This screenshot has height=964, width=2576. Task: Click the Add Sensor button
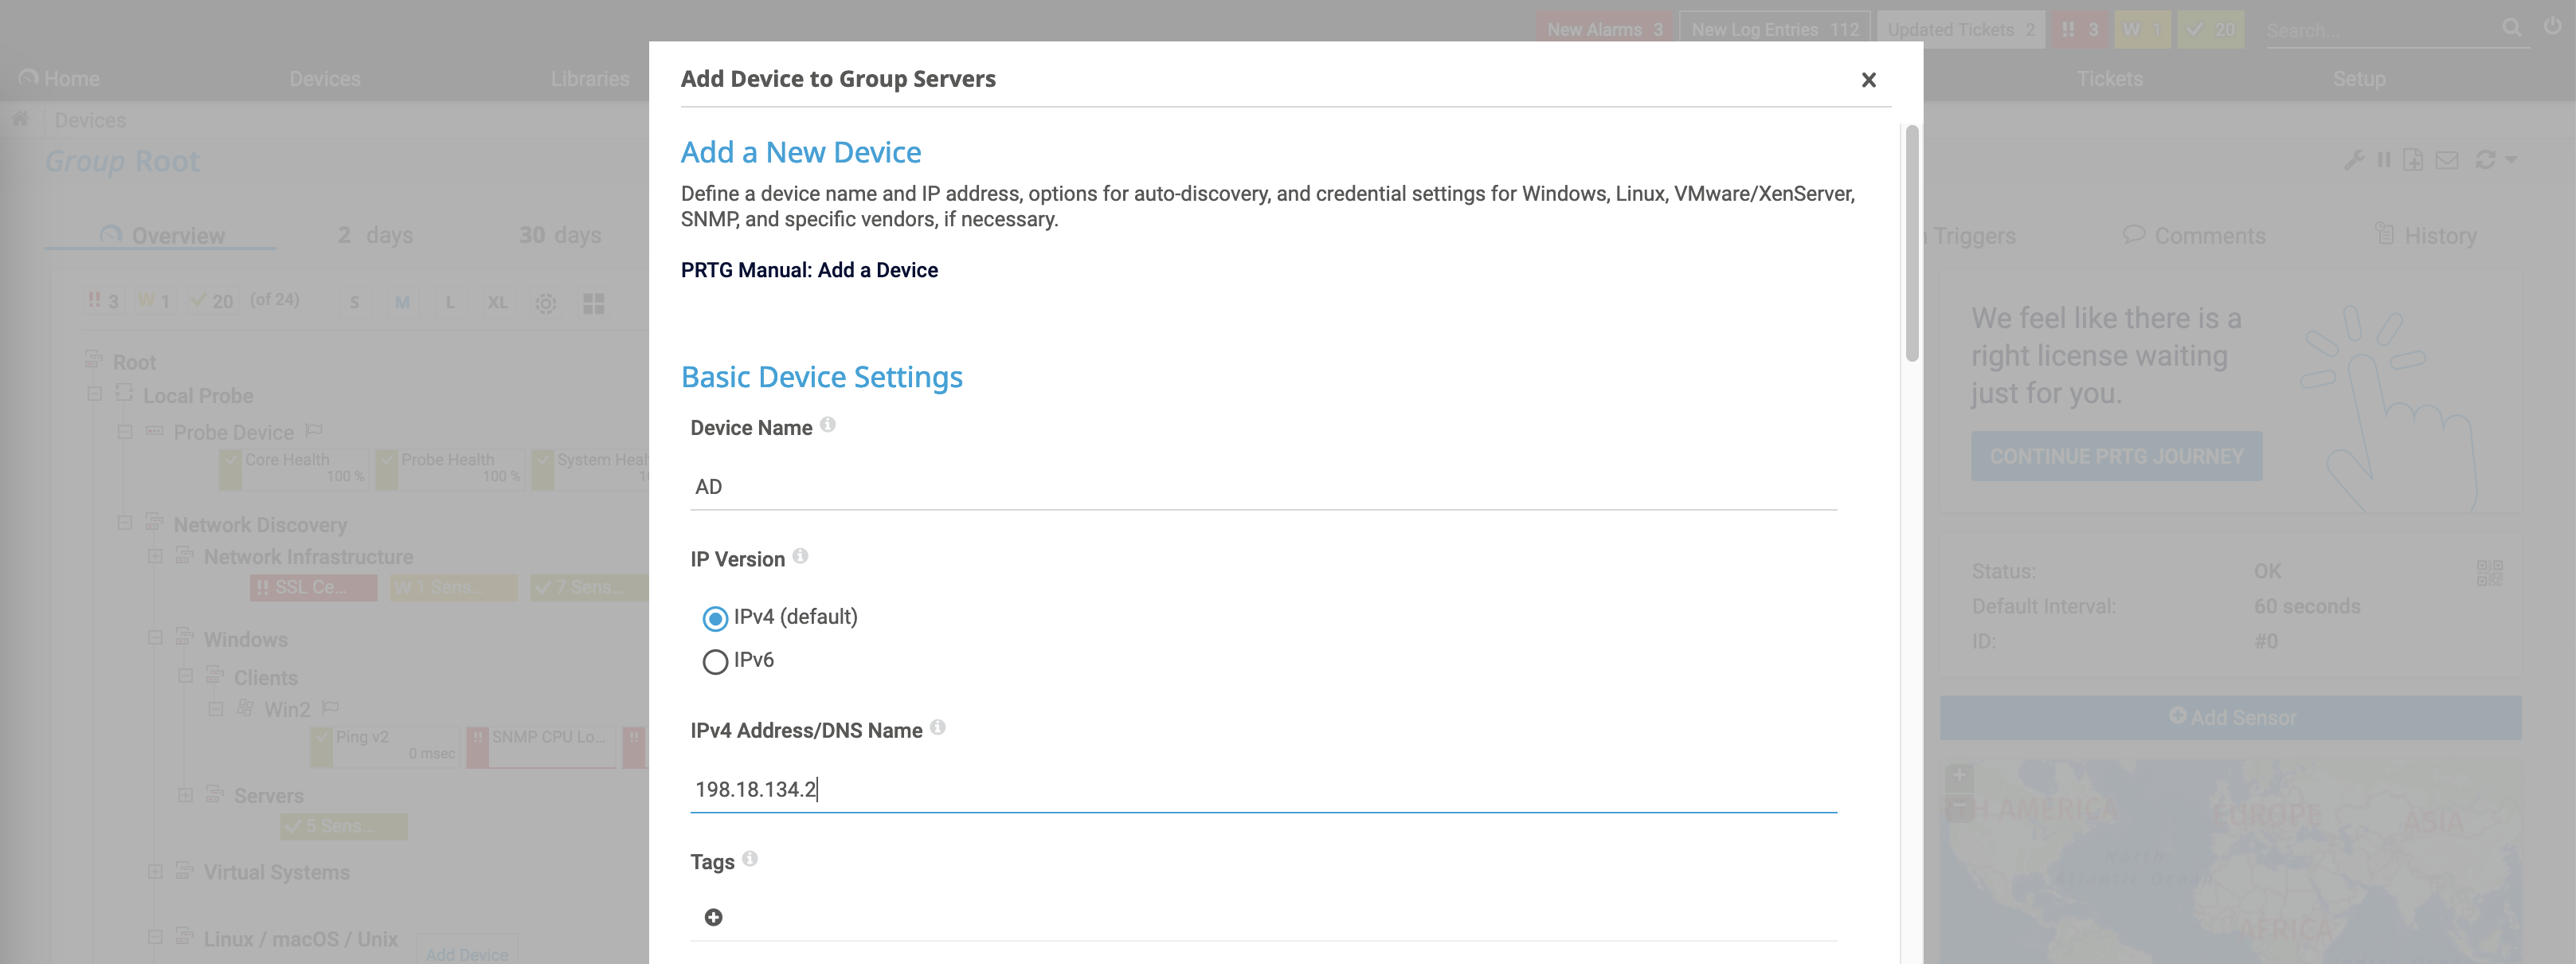coord(2230,717)
